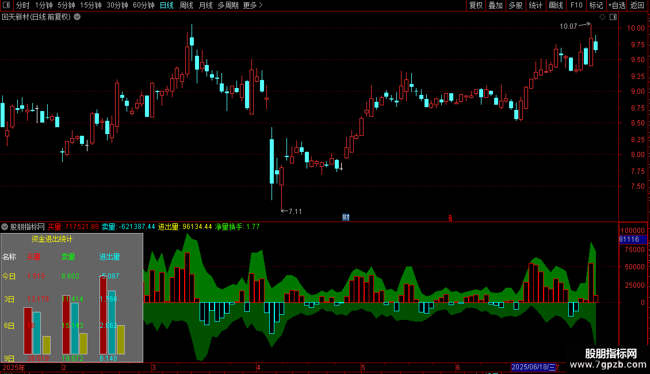650x374 pixels.
Task: Add stock via +自选 button
Action: pyautogui.click(x=617, y=5)
